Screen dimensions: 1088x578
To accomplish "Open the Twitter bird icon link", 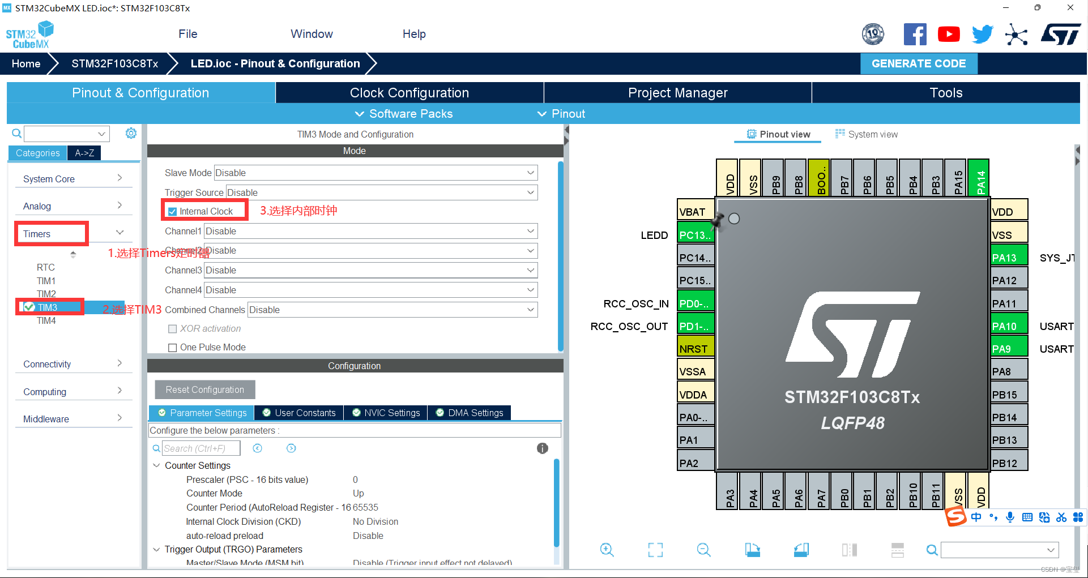I will click(983, 35).
